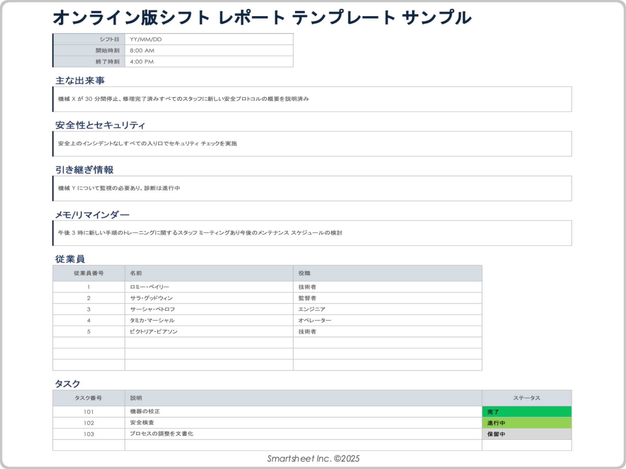The image size is (626, 469).
Task: Click the 引き継ぎ情報 text box
Action: pos(312,188)
